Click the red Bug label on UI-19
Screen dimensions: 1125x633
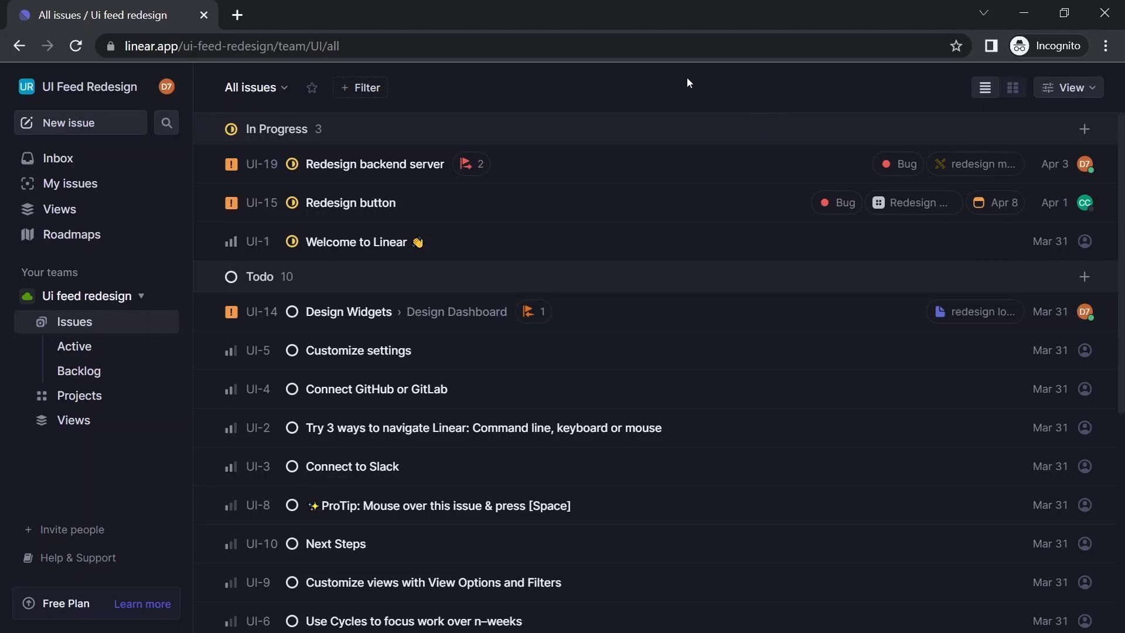pyautogui.click(x=898, y=164)
